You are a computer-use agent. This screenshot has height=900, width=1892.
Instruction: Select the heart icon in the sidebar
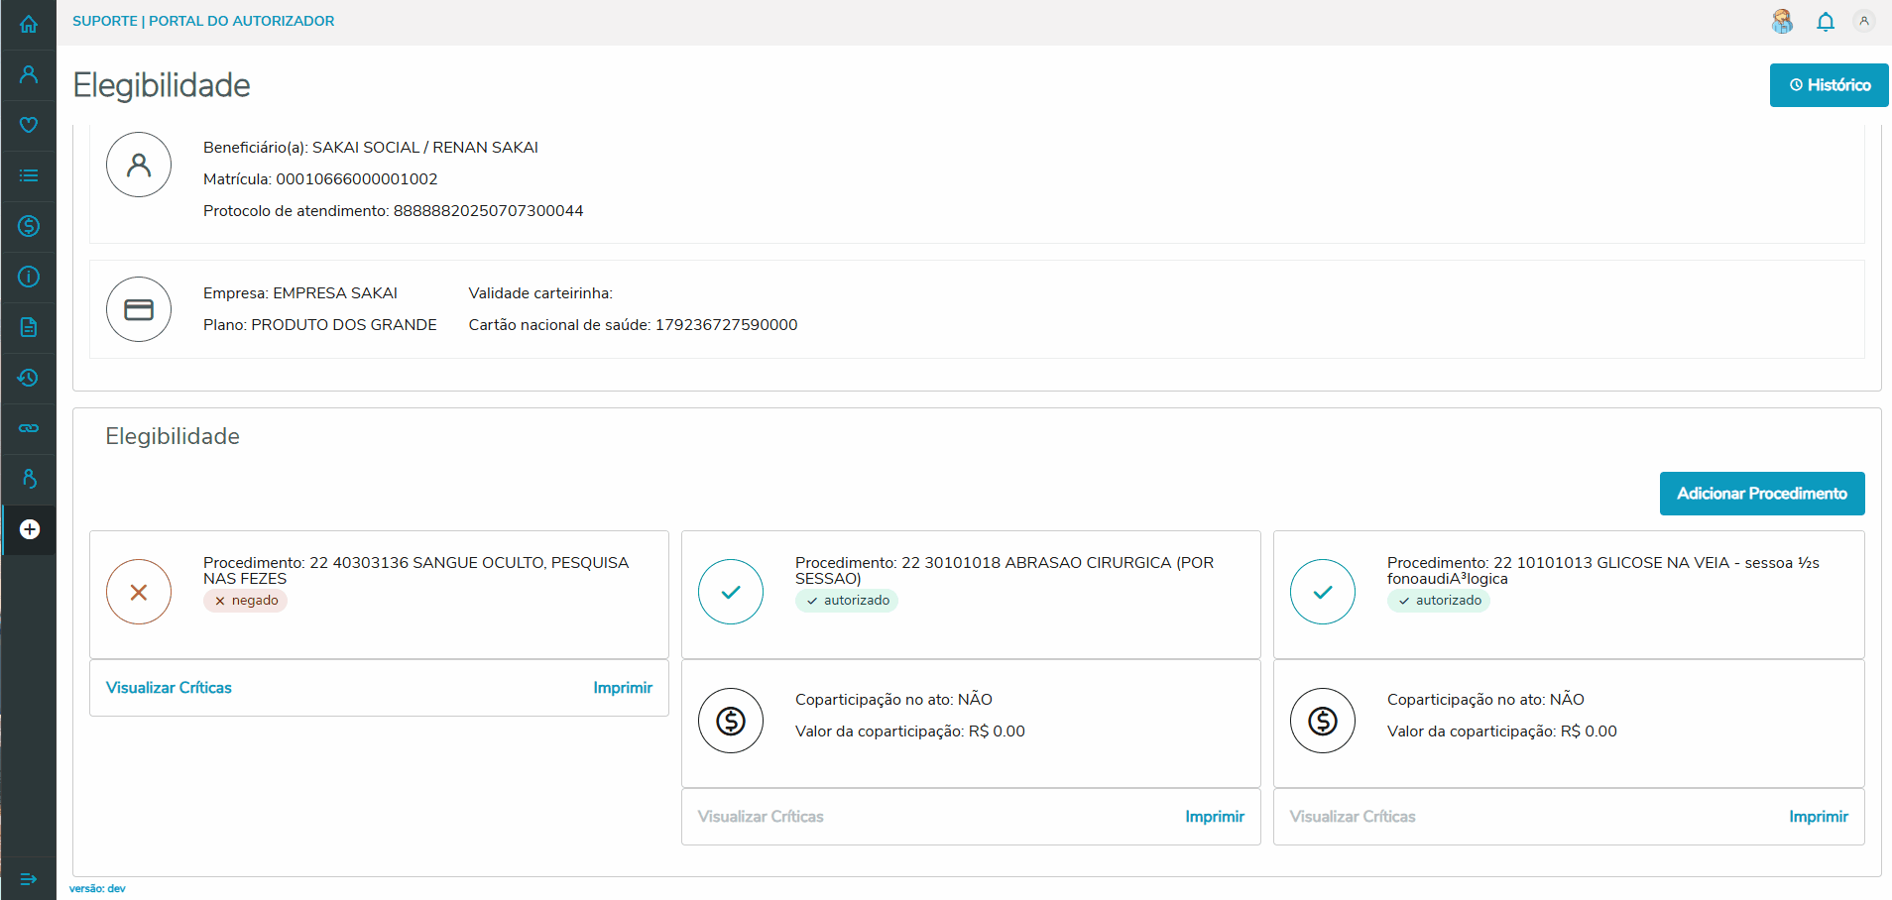coord(29,125)
